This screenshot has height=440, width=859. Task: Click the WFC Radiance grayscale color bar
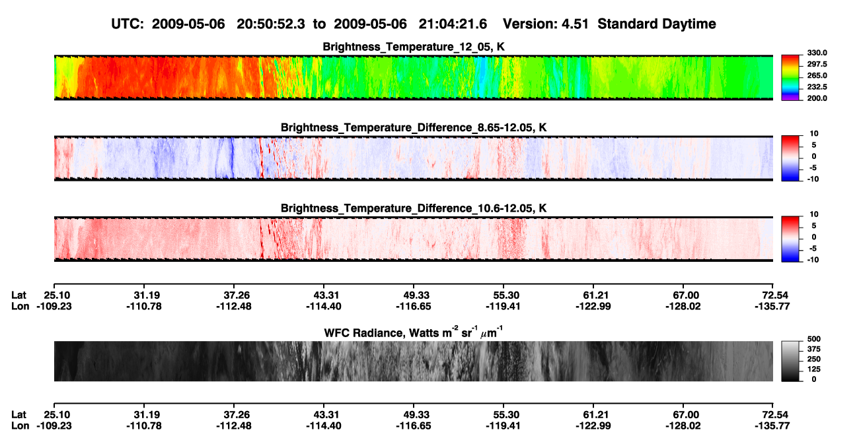point(790,361)
